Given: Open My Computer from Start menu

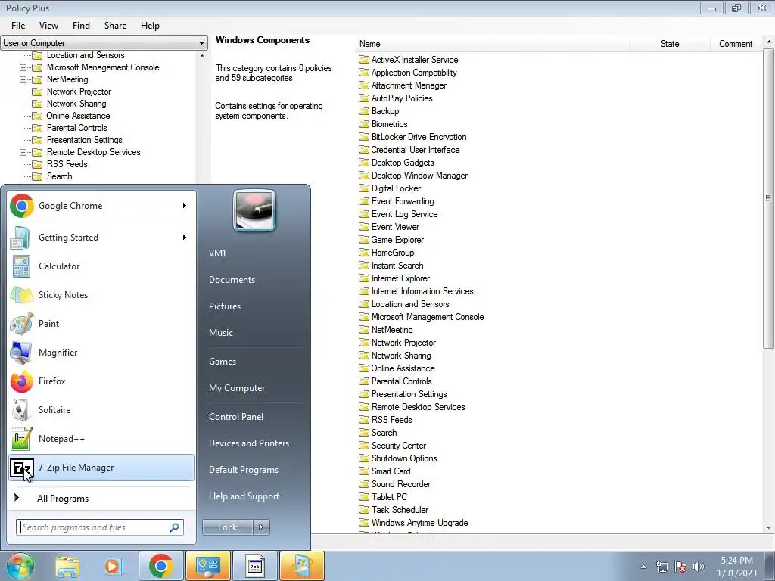Looking at the screenshot, I should (237, 388).
